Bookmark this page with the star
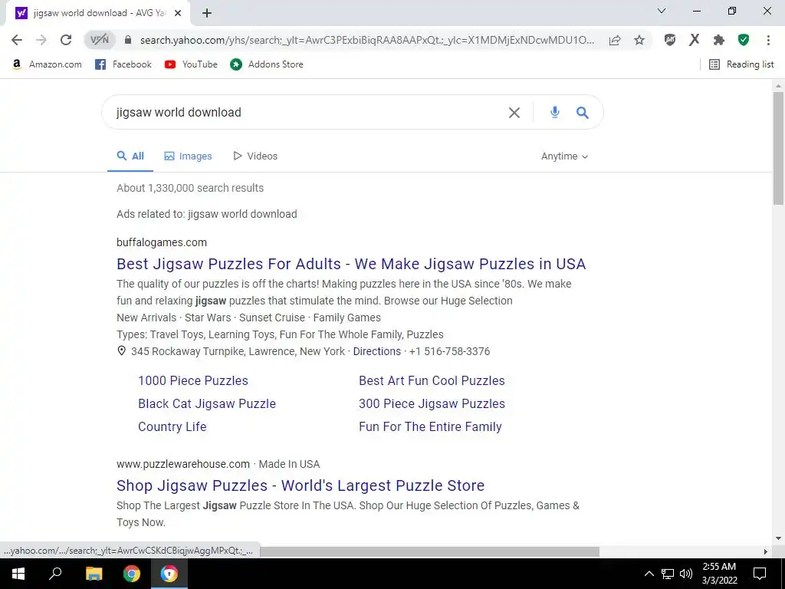 (639, 40)
